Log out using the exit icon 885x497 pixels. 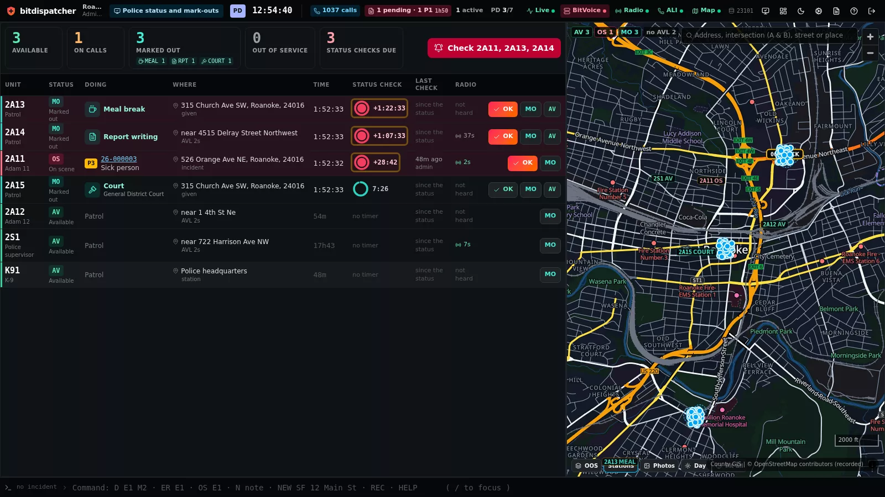click(872, 10)
